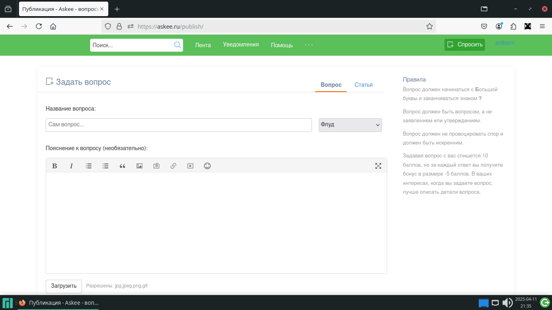Click Firefox window entry in taskbar
Screen dimensions: 552x310
click(x=59, y=303)
